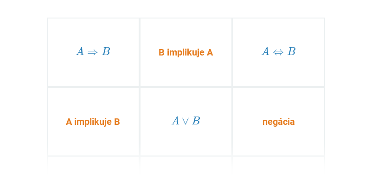Pick the 'B implikuje A' card
Screen dimensions: 371x185
(x=186, y=52)
